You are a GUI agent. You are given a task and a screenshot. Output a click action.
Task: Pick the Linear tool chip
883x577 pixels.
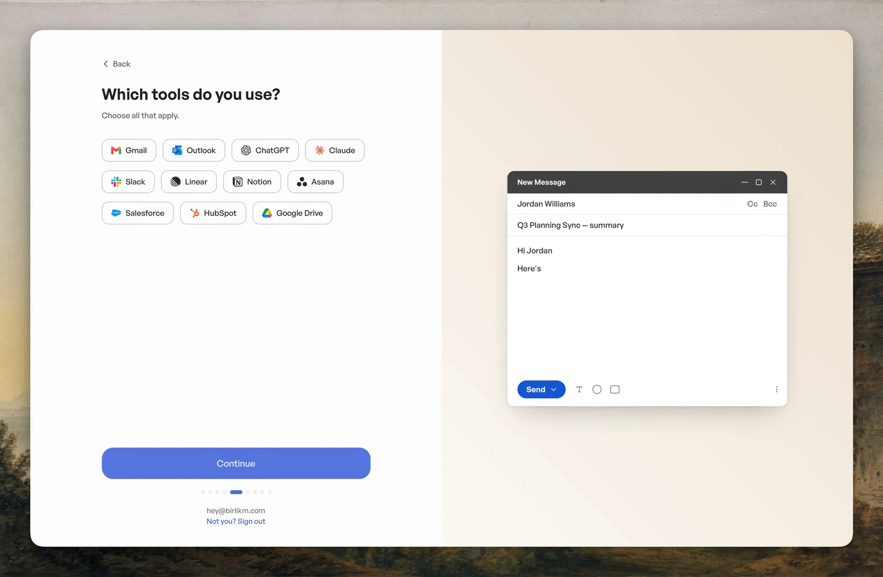click(189, 182)
